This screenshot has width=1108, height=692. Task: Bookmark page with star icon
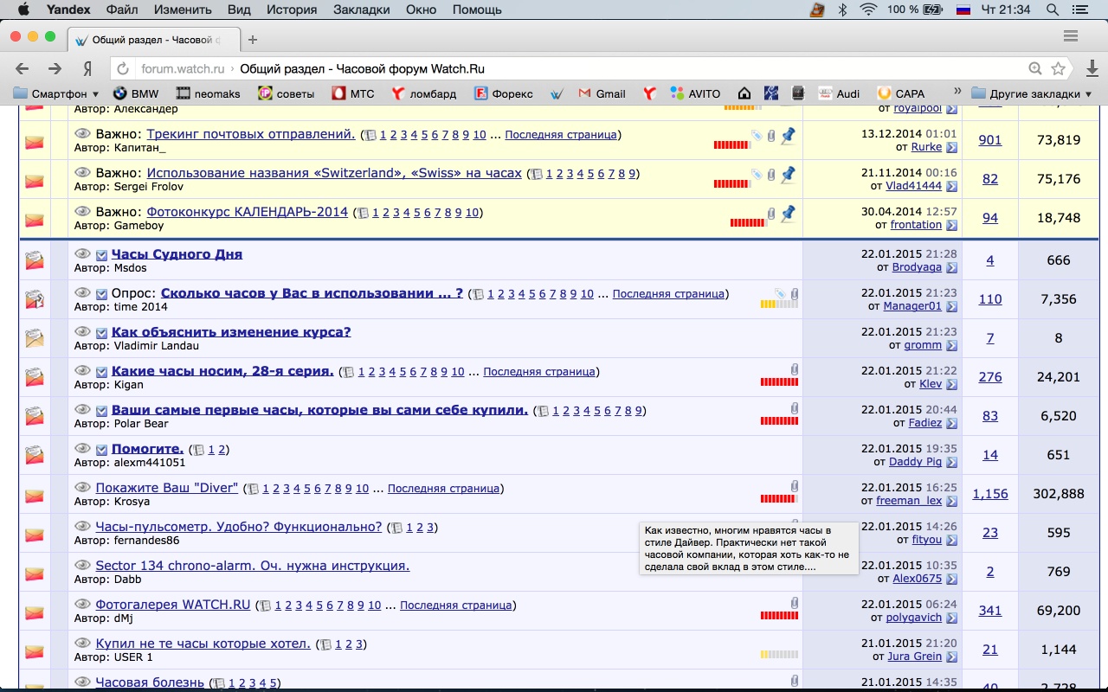[1058, 69]
